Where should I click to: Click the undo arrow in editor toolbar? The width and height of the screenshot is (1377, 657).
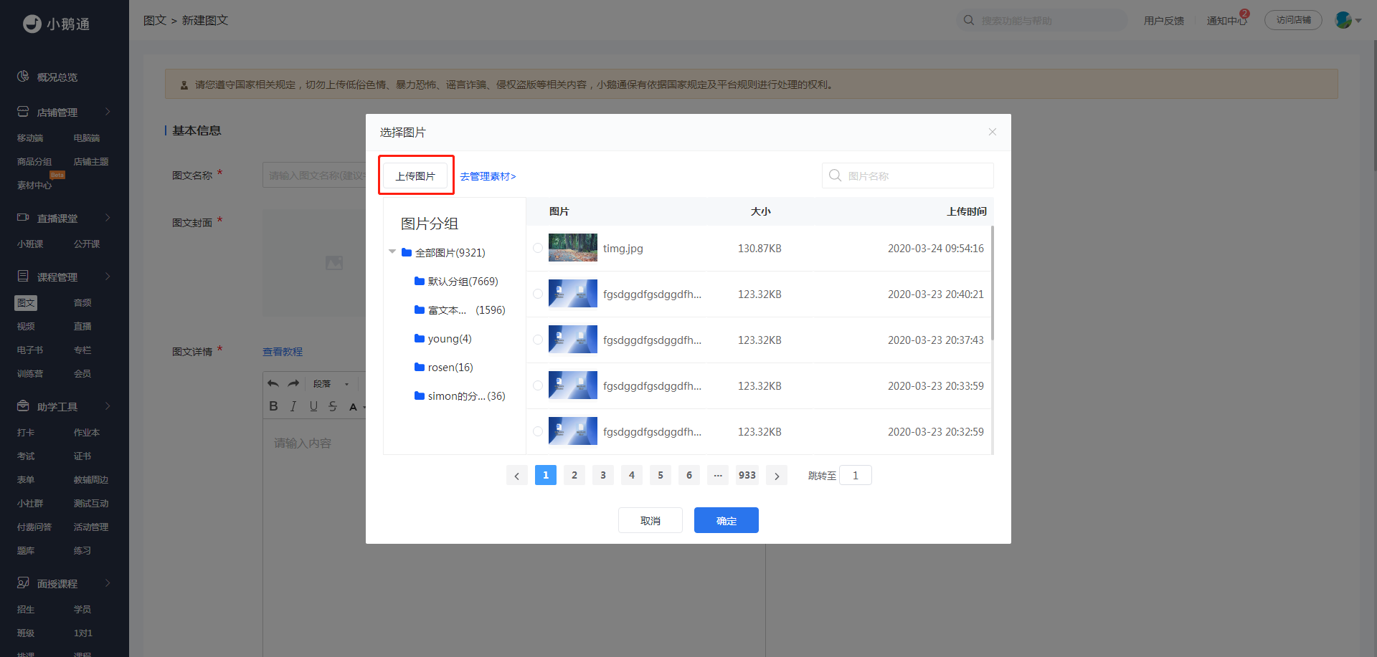click(273, 384)
